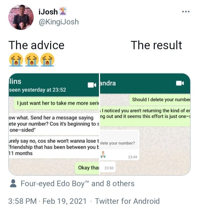Click the 'Should I delete your number' message bubble

point(160,100)
